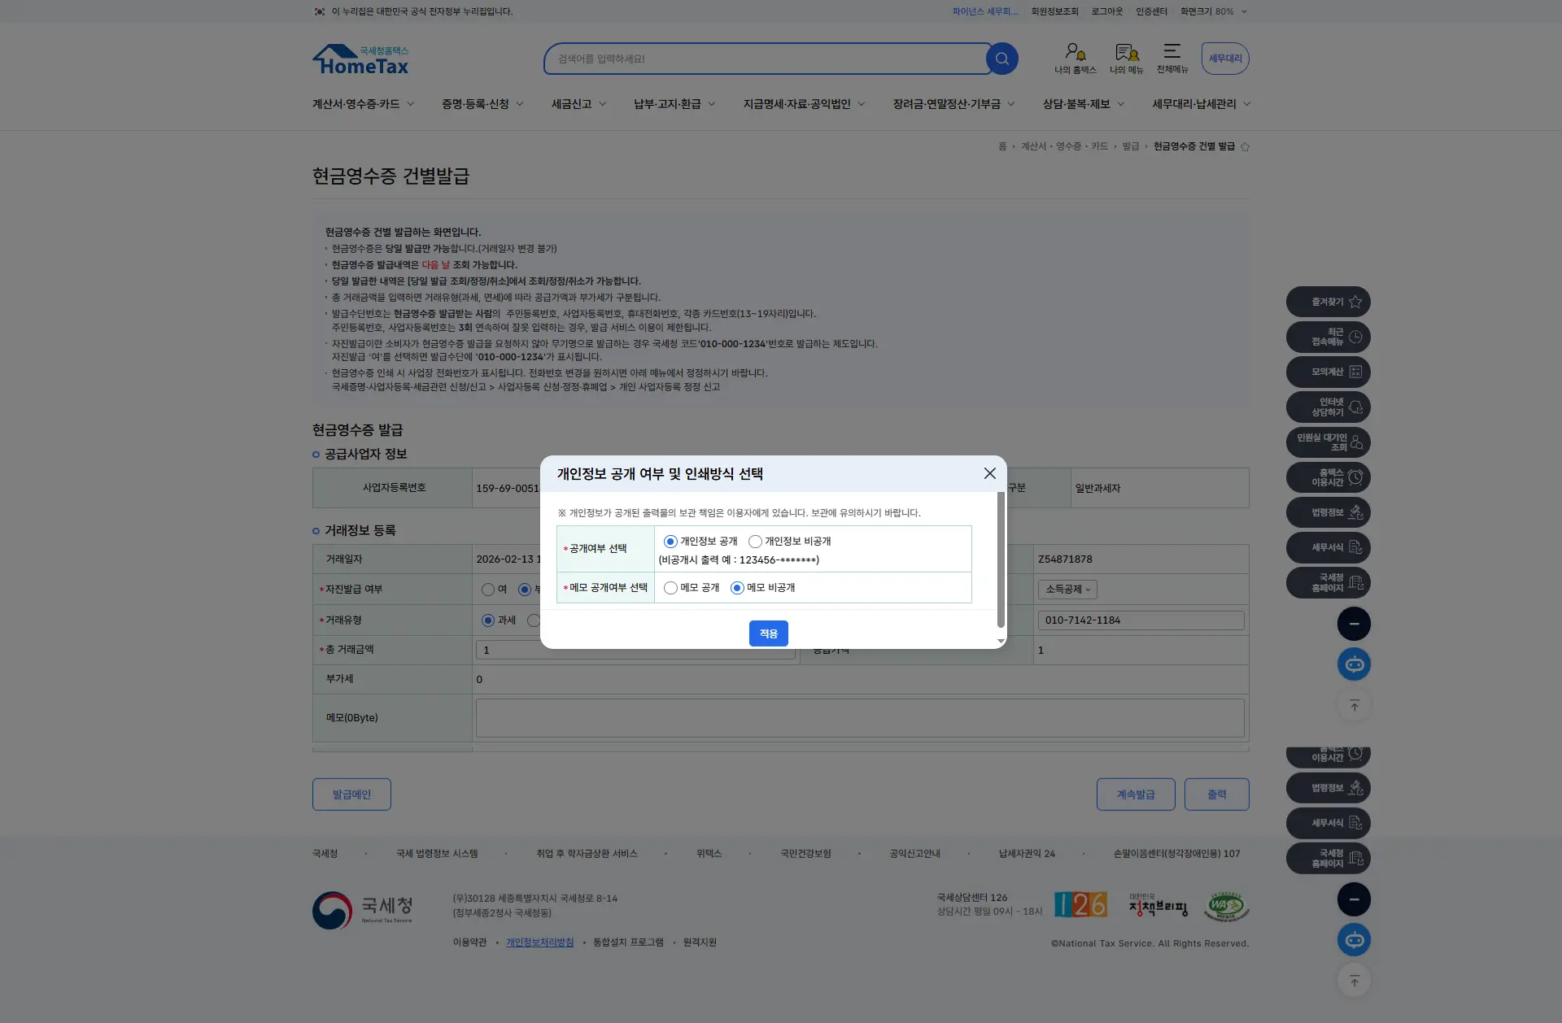Image resolution: width=1562 pixels, height=1023 pixels.
Task: Open 모의계산 calculator sidebar button
Action: click(x=1328, y=372)
